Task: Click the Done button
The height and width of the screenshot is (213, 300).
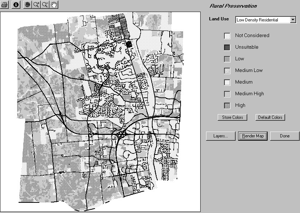Action: pyautogui.click(x=285, y=136)
